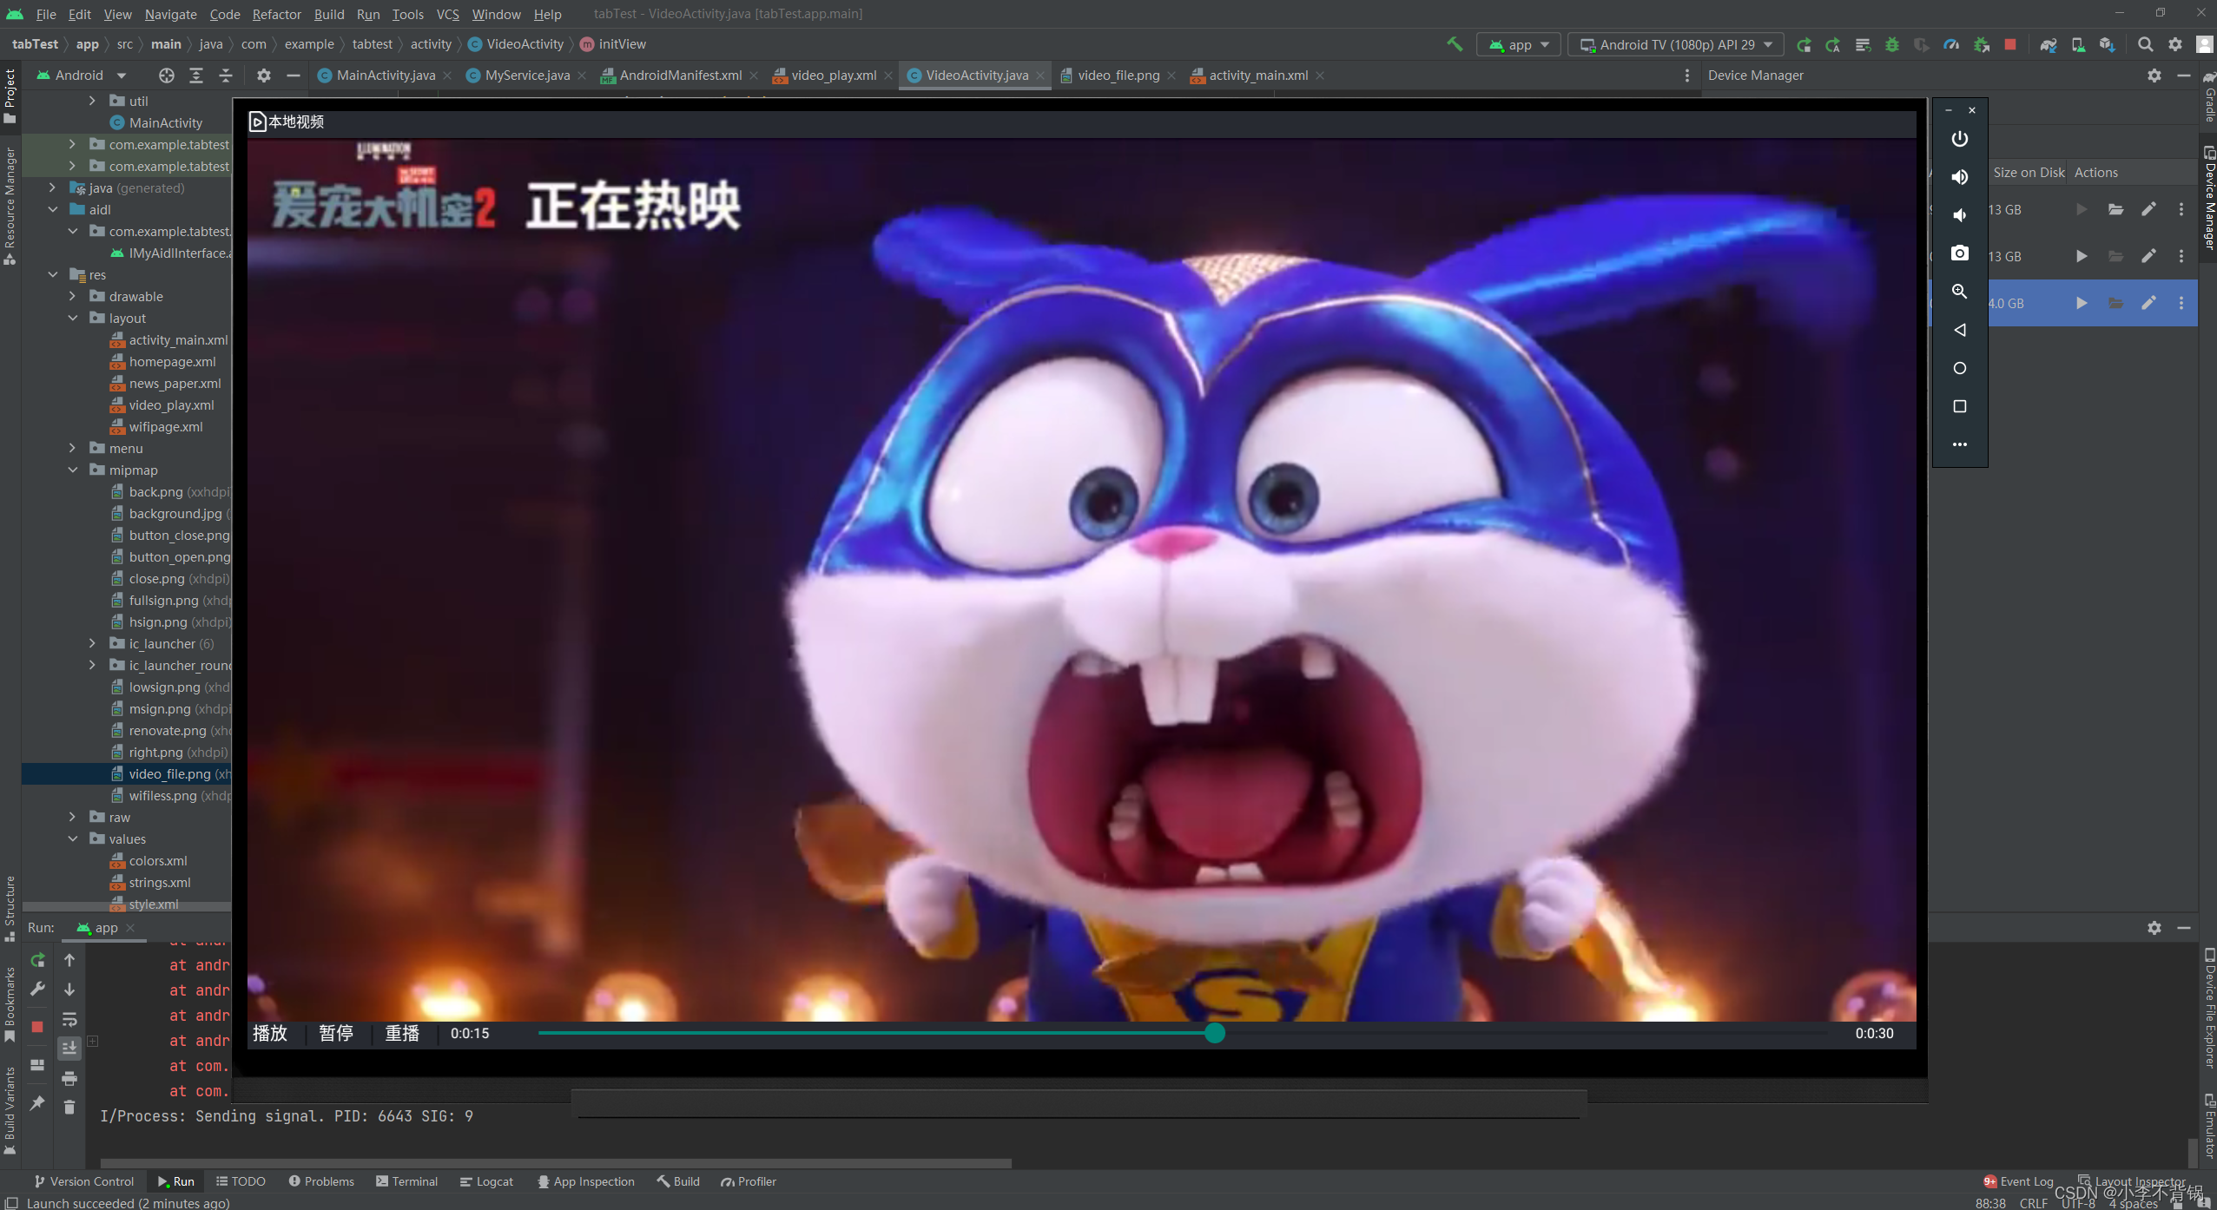Viewport: 2217px width, 1210px height.
Task: Tap the emulator Overview square button
Action: point(1959,406)
